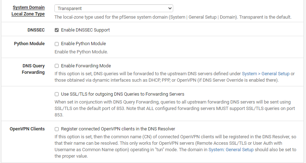
Task: Tick the Register connected OpenVPN clients checkbox
Action: click(x=57, y=129)
